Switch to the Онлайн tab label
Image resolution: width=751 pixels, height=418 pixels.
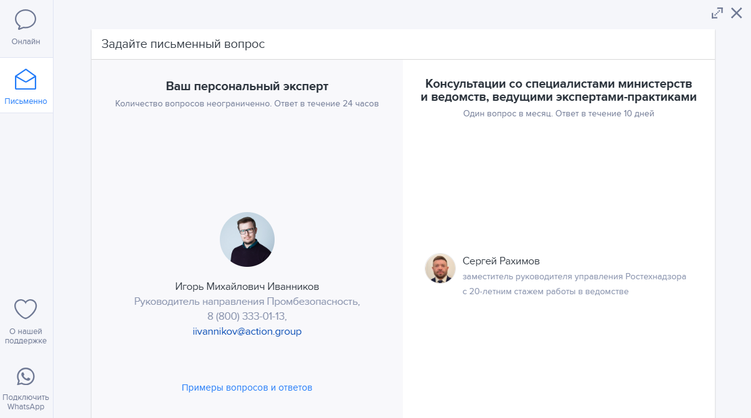coord(26,42)
